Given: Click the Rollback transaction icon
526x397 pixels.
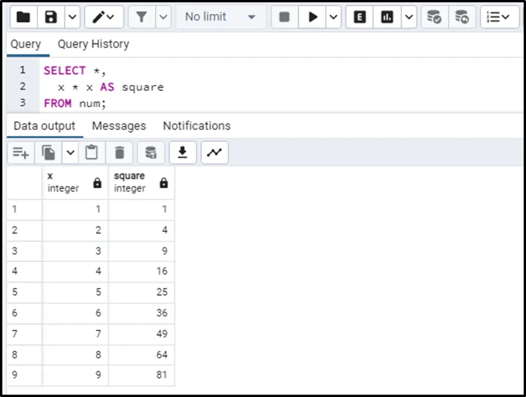Looking at the screenshot, I should click(x=461, y=17).
